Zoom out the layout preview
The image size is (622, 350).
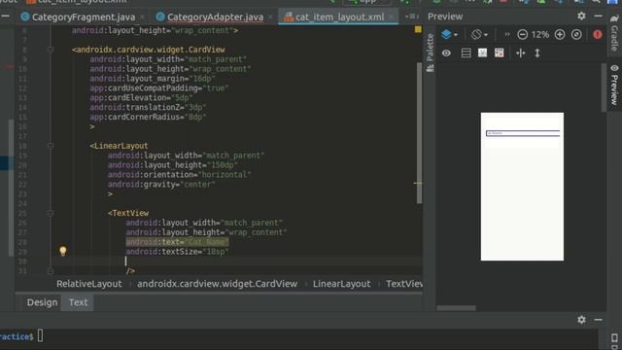click(x=523, y=35)
